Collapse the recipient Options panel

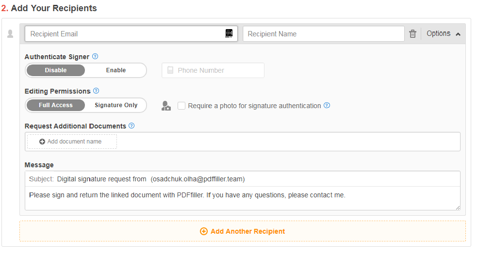443,34
